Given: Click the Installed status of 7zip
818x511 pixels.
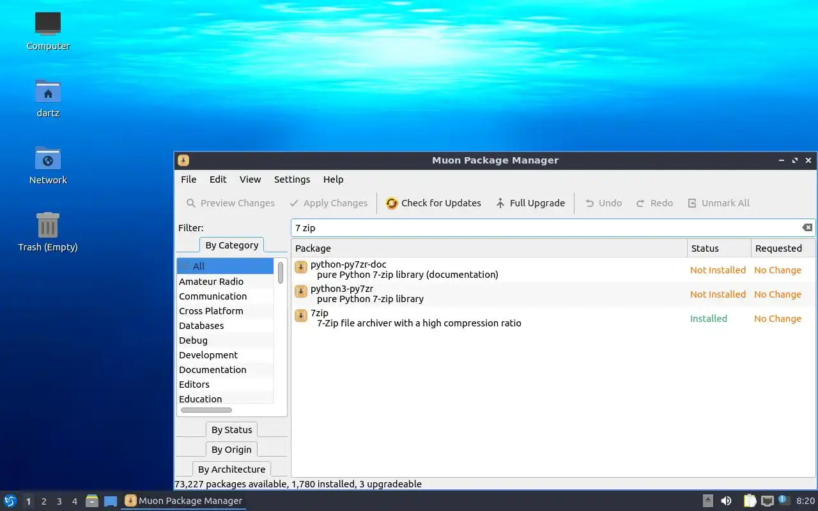Looking at the screenshot, I should [708, 319].
